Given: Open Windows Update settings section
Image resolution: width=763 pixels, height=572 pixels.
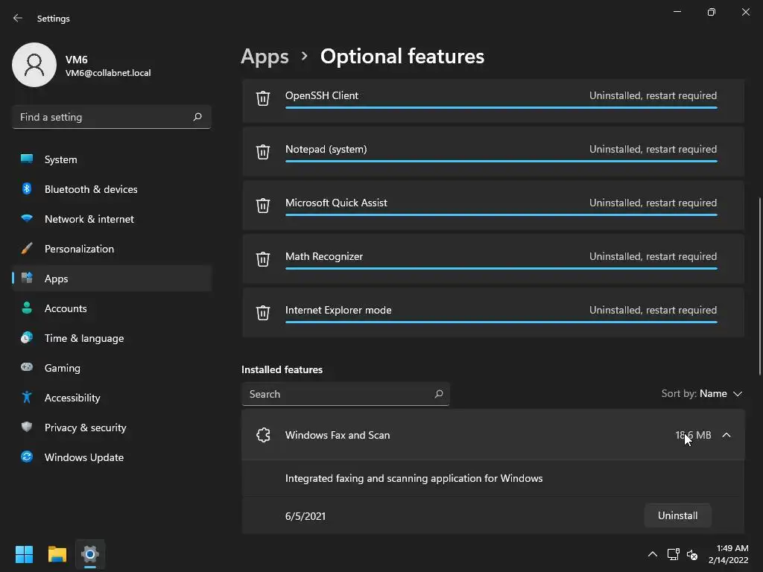Looking at the screenshot, I should click(83, 457).
